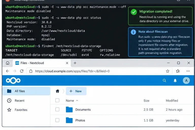
Task: Click the site padlock icon in the address bar
Action: click(x=31, y=71)
